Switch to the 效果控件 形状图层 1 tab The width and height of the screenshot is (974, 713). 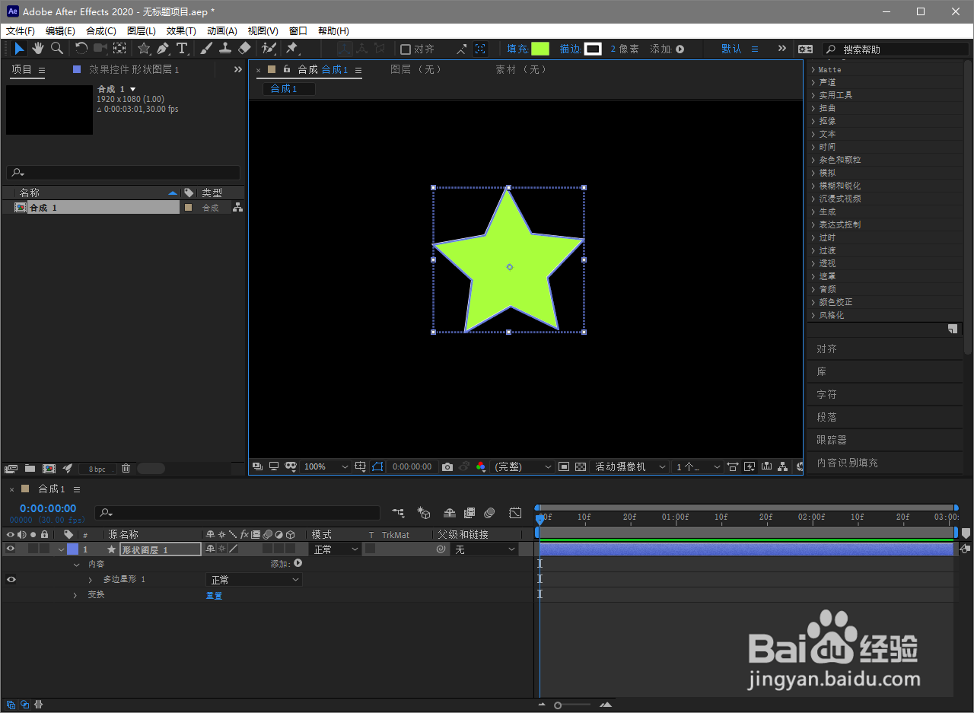[134, 69]
